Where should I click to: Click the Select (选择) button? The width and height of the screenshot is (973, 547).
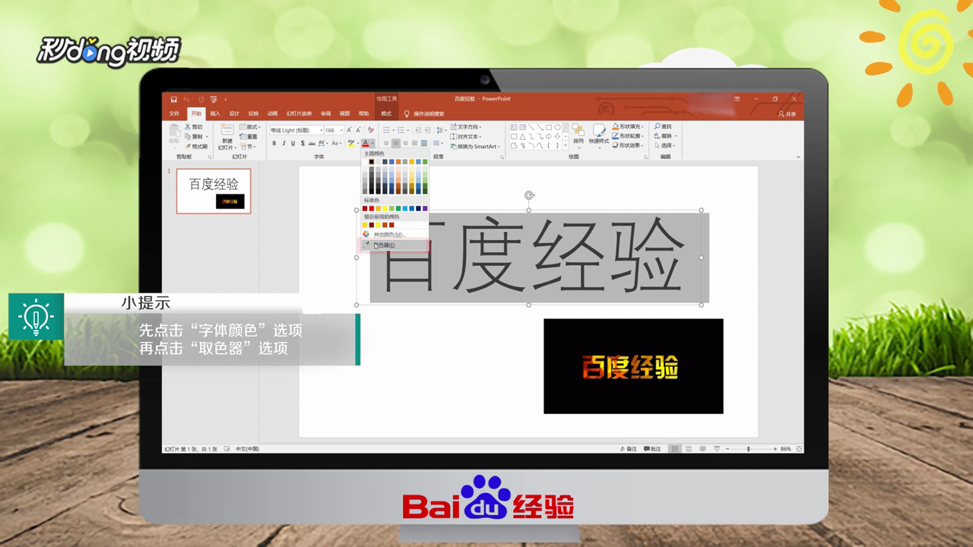tap(665, 145)
